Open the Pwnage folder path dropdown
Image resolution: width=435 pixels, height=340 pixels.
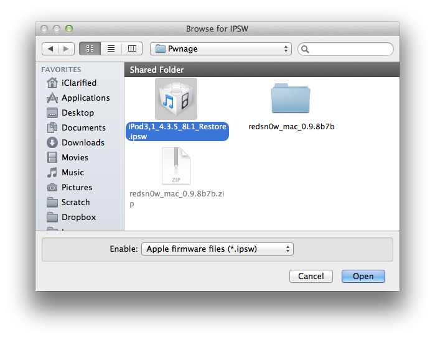point(221,48)
